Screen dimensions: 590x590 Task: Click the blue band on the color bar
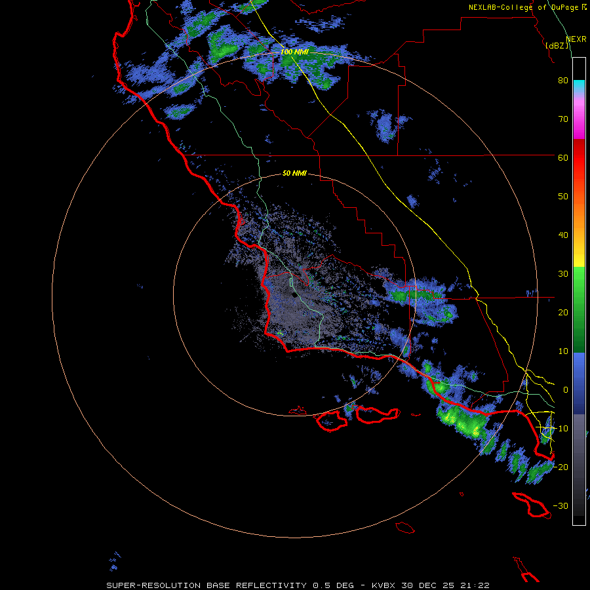[579, 383]
